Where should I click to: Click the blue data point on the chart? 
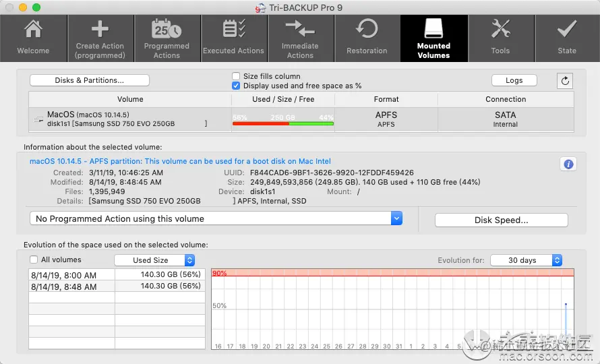566,305
